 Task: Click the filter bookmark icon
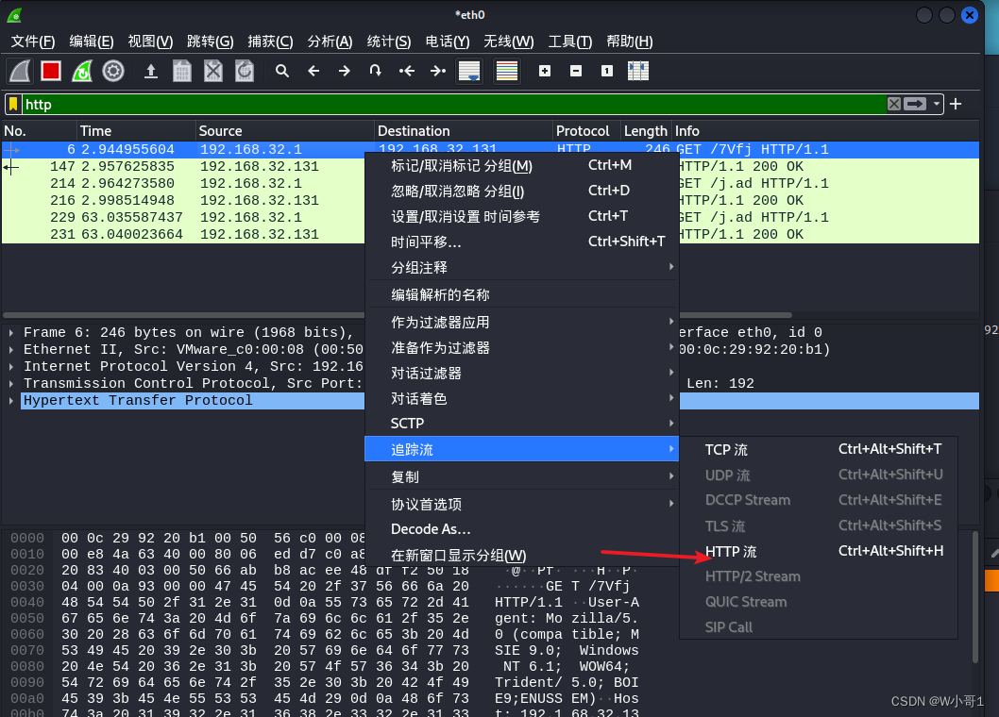[13, 105]
